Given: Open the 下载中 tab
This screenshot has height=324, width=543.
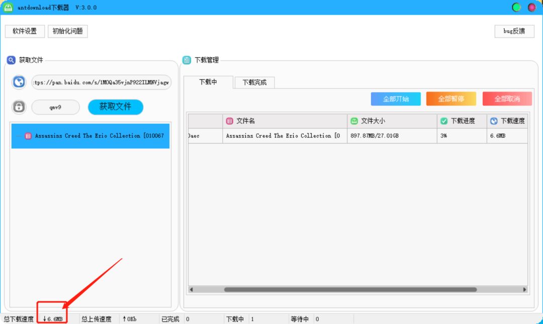Looking at the screenshot, I should tap(208, 82).
